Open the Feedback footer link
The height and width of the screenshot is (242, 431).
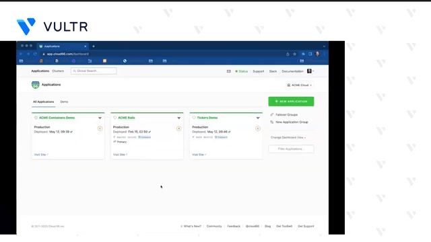click(234, 227)
